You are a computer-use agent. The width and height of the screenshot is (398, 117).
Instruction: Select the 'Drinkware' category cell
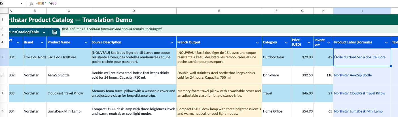(276, 75)
